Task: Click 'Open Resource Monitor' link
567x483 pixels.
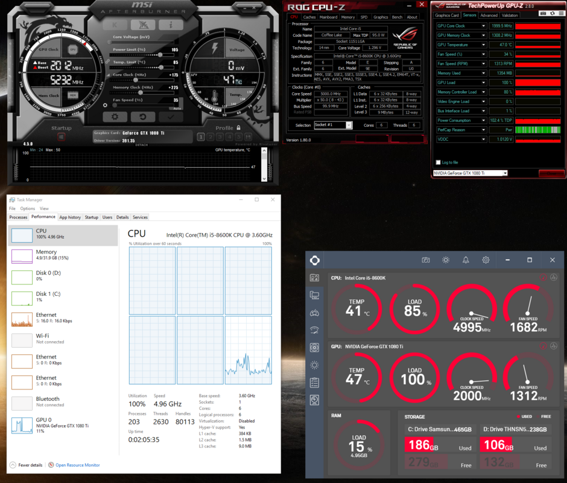Action: (x=78, y=465)
